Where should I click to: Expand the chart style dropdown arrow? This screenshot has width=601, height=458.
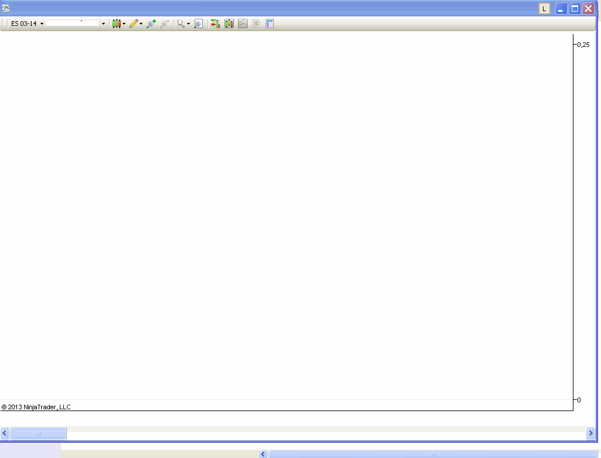124,24
